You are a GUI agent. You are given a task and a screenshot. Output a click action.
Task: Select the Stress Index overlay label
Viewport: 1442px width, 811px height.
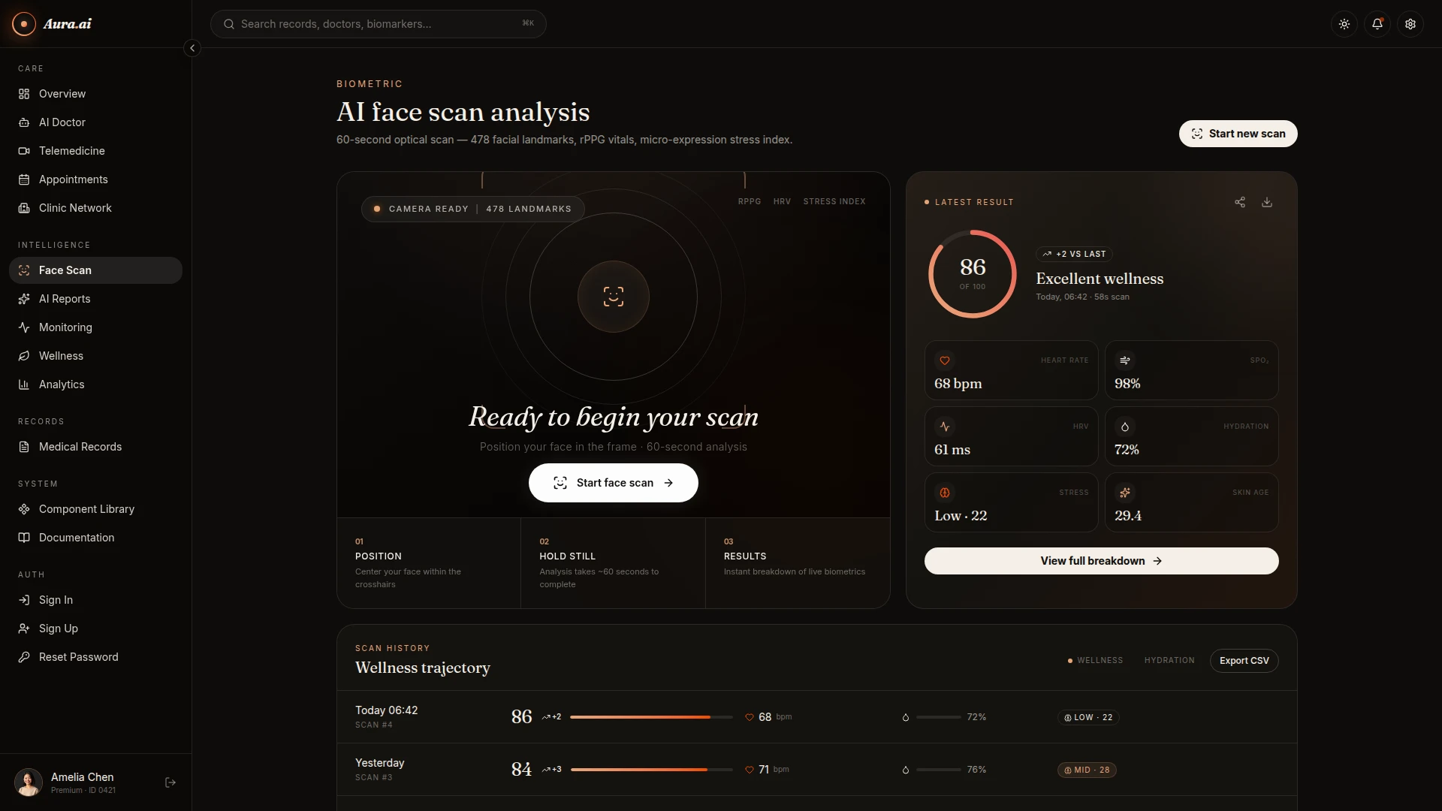click(x=834, y=201)
